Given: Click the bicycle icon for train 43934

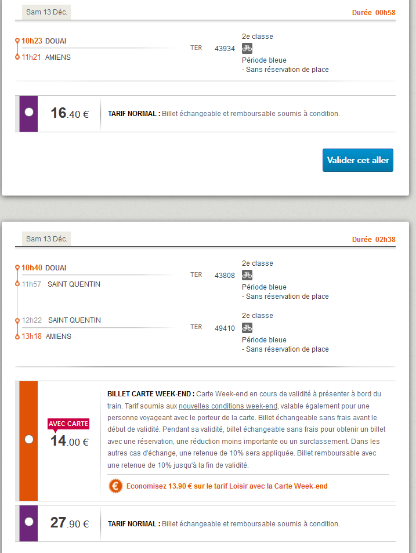Looking at the screenshot, I should (247, 49).
